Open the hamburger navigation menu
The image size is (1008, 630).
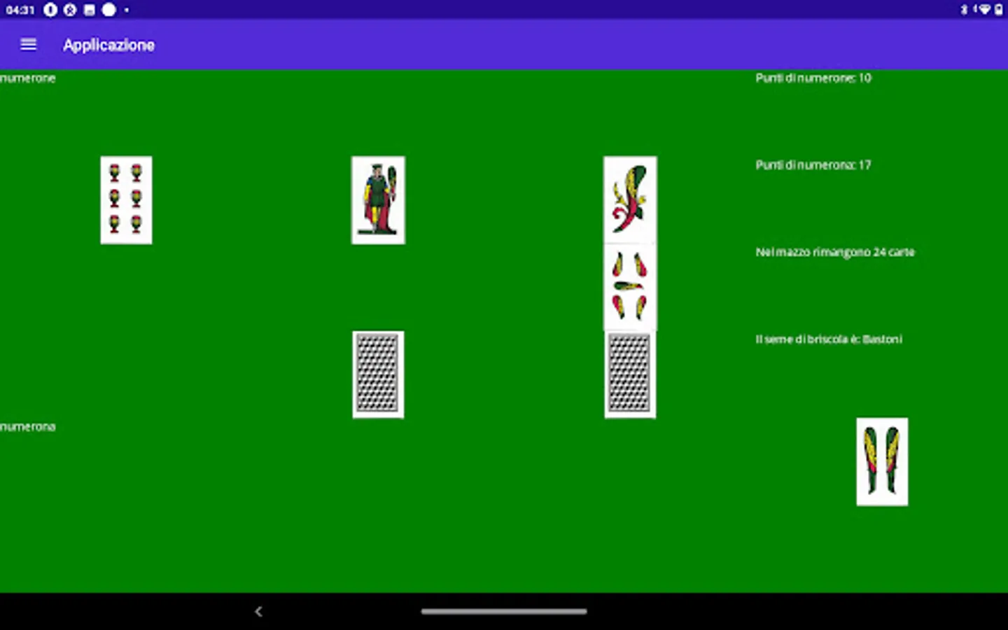[x=28, y=45]
